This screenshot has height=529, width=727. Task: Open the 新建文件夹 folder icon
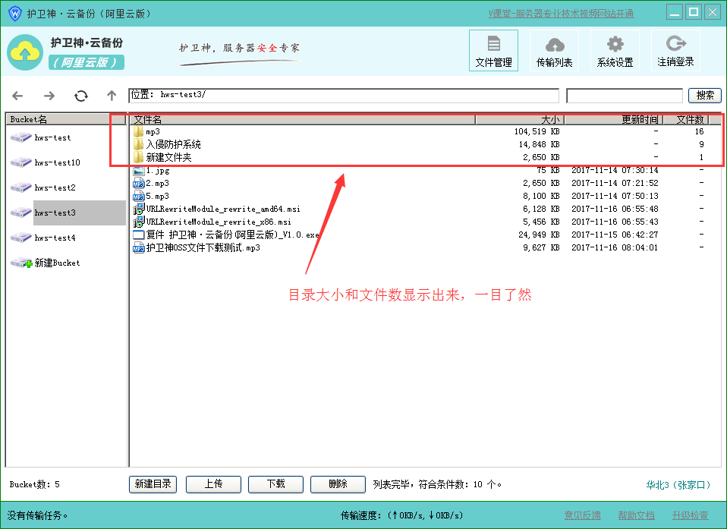[138, 158]
